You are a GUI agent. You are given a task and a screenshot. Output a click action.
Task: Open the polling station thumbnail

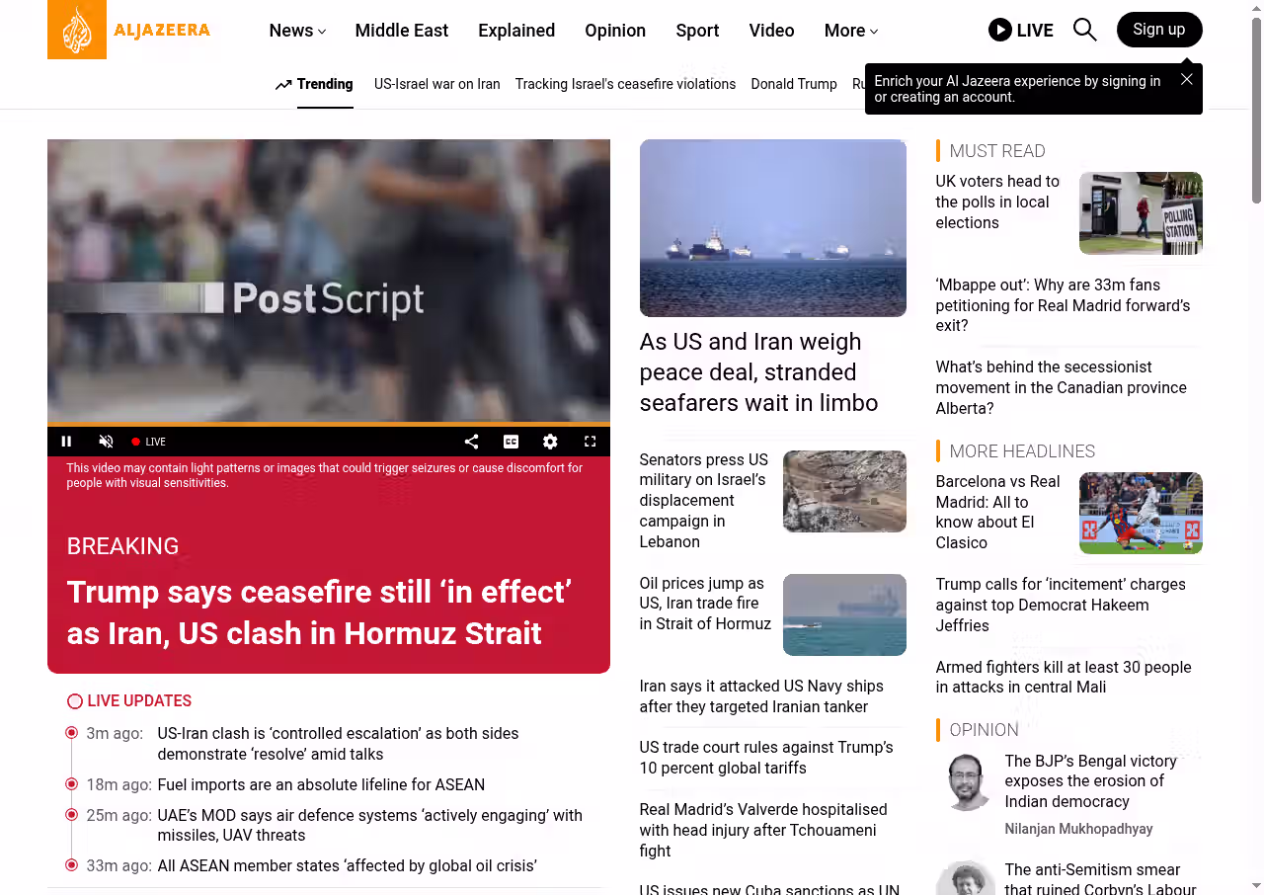point(1141,213)
